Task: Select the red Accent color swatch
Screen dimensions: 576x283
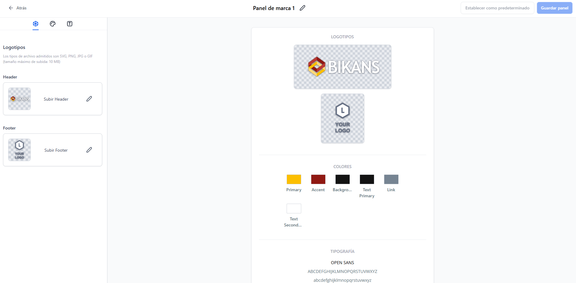Action: (x=318, y=179)
